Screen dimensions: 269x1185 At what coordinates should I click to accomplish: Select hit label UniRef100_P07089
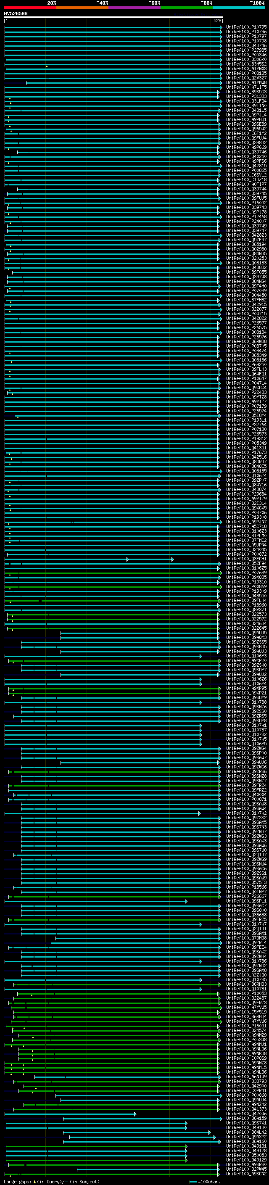(246, 291)
